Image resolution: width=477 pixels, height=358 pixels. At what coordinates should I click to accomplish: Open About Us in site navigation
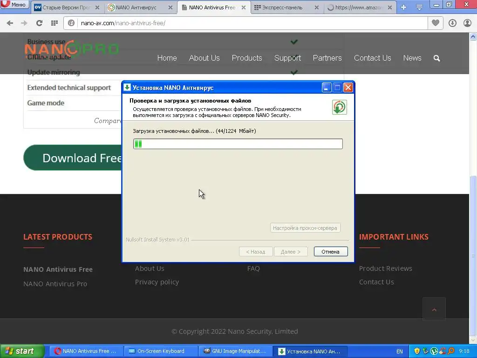pyautogui.click(x=204, y=58)
